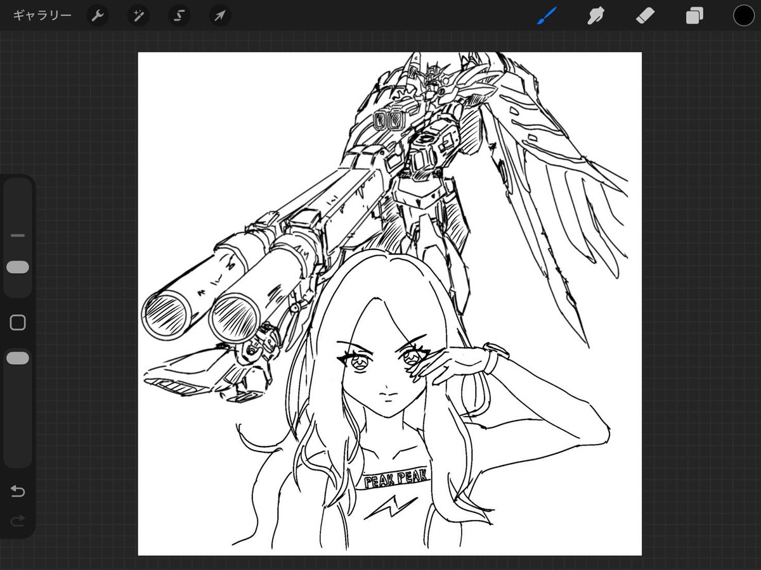Select the Eraser tool
The width and height of the screenshot is (761, 570).
pos(644,15)
